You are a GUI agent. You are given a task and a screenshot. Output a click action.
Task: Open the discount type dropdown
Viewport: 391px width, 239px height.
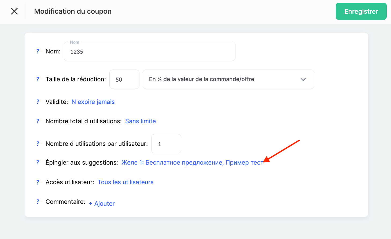point(228,79)
